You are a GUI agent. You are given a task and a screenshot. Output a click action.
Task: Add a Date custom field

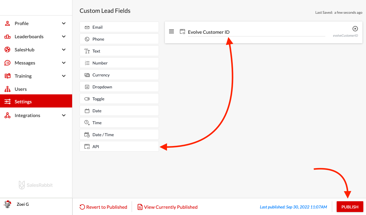tap(119, 111)
